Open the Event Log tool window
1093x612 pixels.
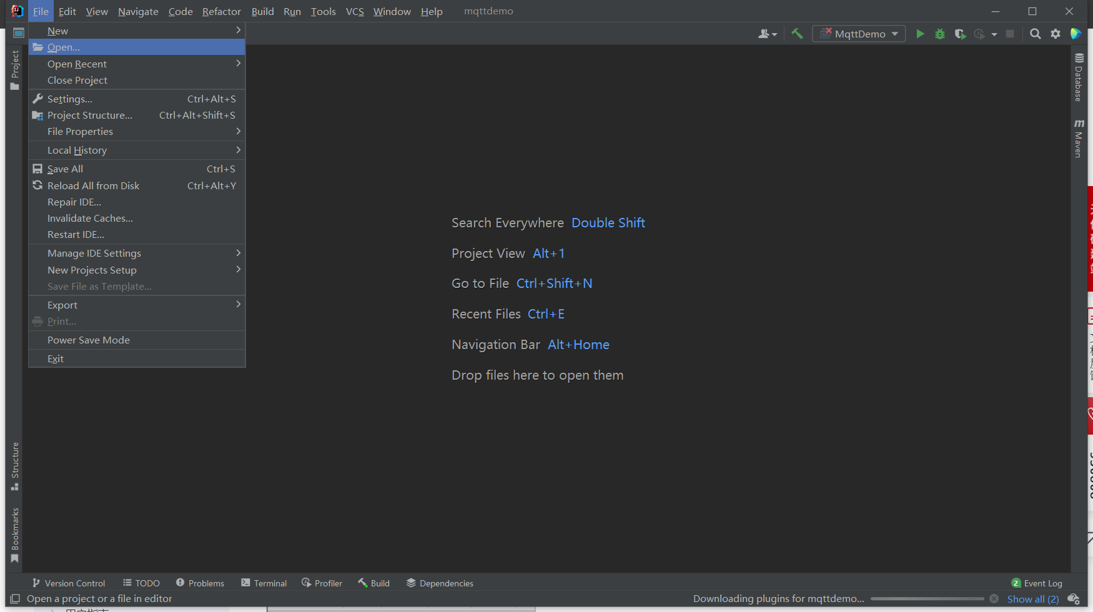tap(1037, 583)
